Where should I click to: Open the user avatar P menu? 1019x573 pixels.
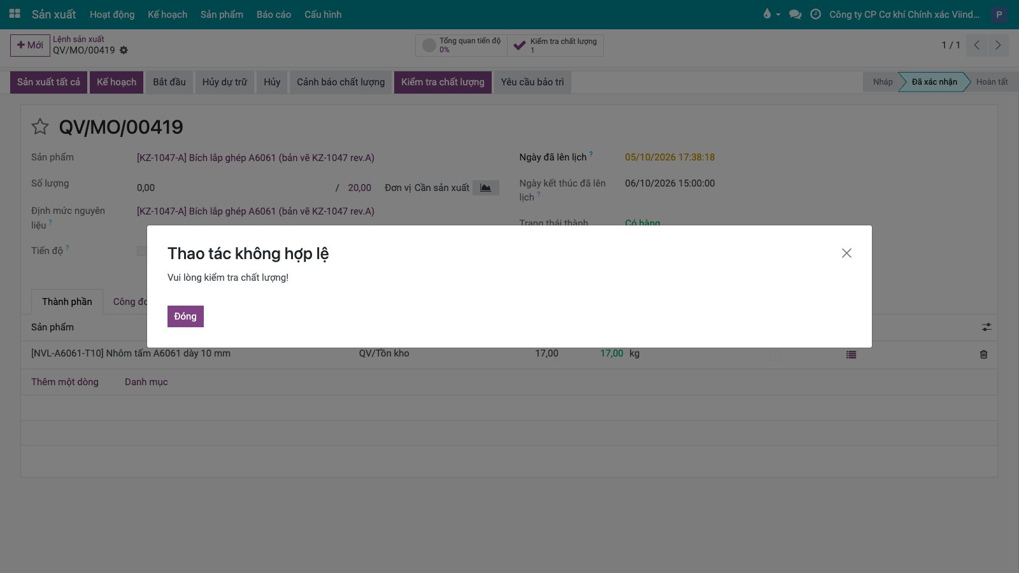click(x=999, y=14)
